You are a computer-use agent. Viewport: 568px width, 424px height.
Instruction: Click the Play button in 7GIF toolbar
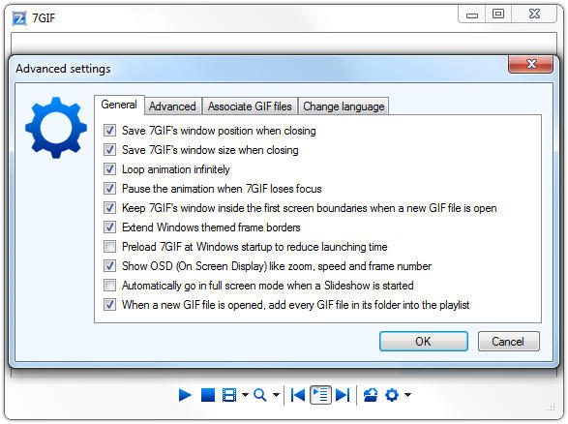185,395
